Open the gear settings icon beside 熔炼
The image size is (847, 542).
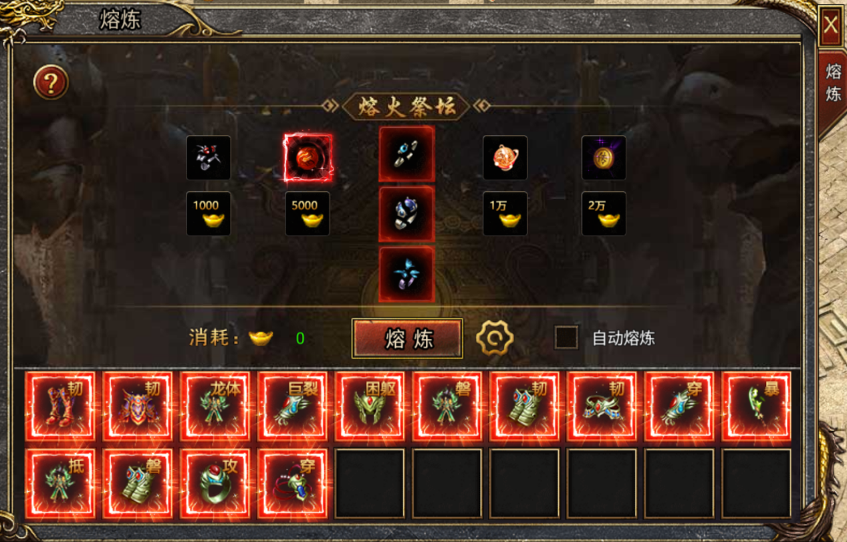tap(495, 338)
